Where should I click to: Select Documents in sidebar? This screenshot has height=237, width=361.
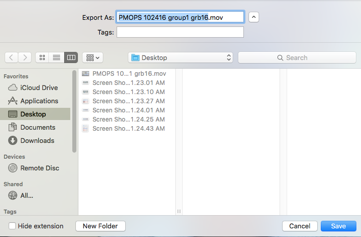click(x=35, y=127)
